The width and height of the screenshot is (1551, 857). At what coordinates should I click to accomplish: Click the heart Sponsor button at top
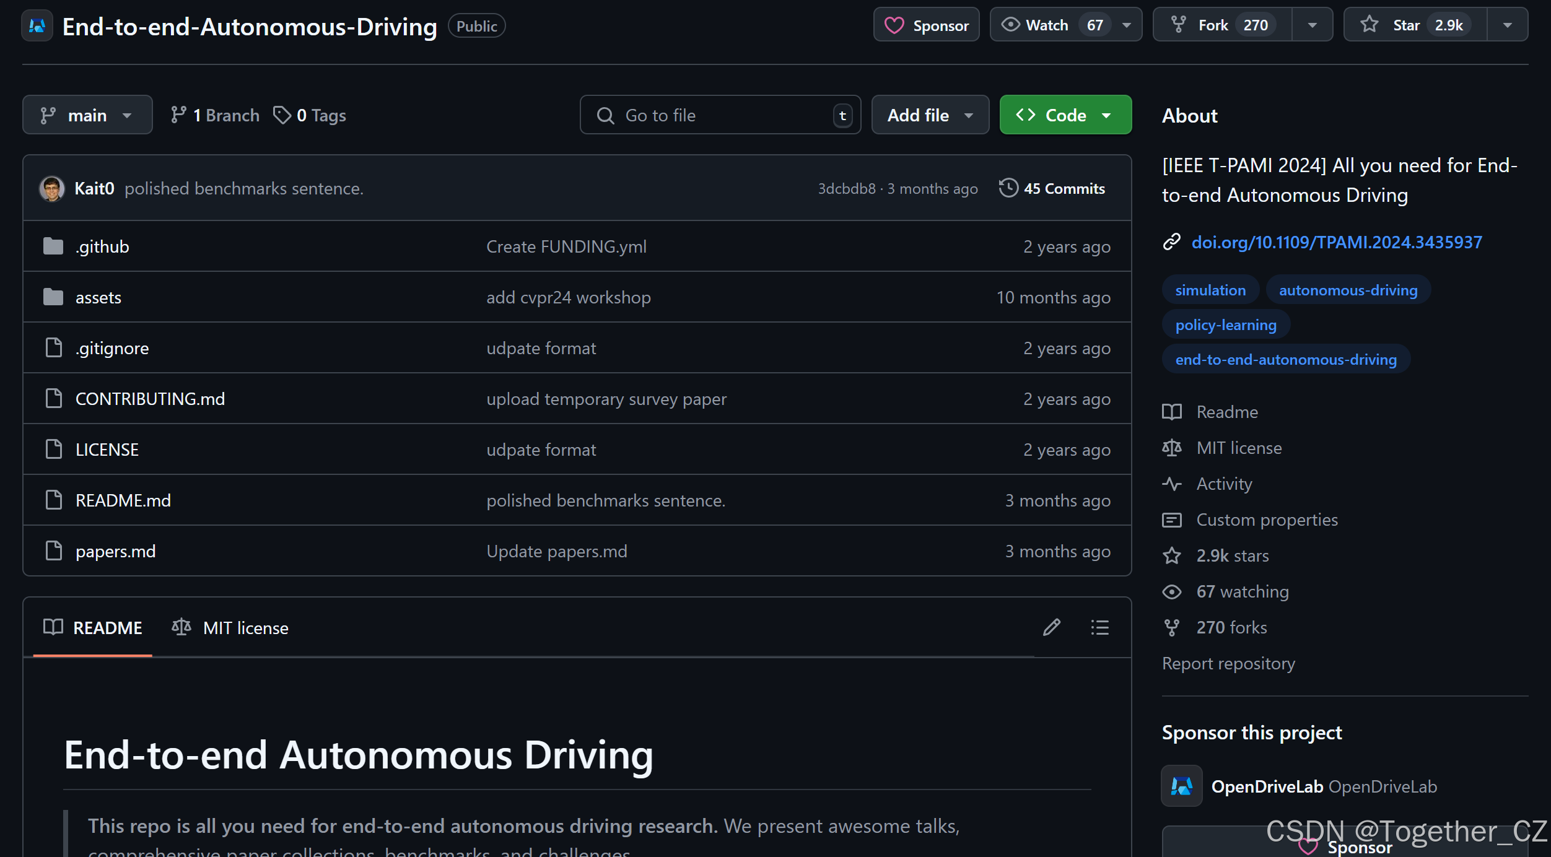[x=926, y=25]
